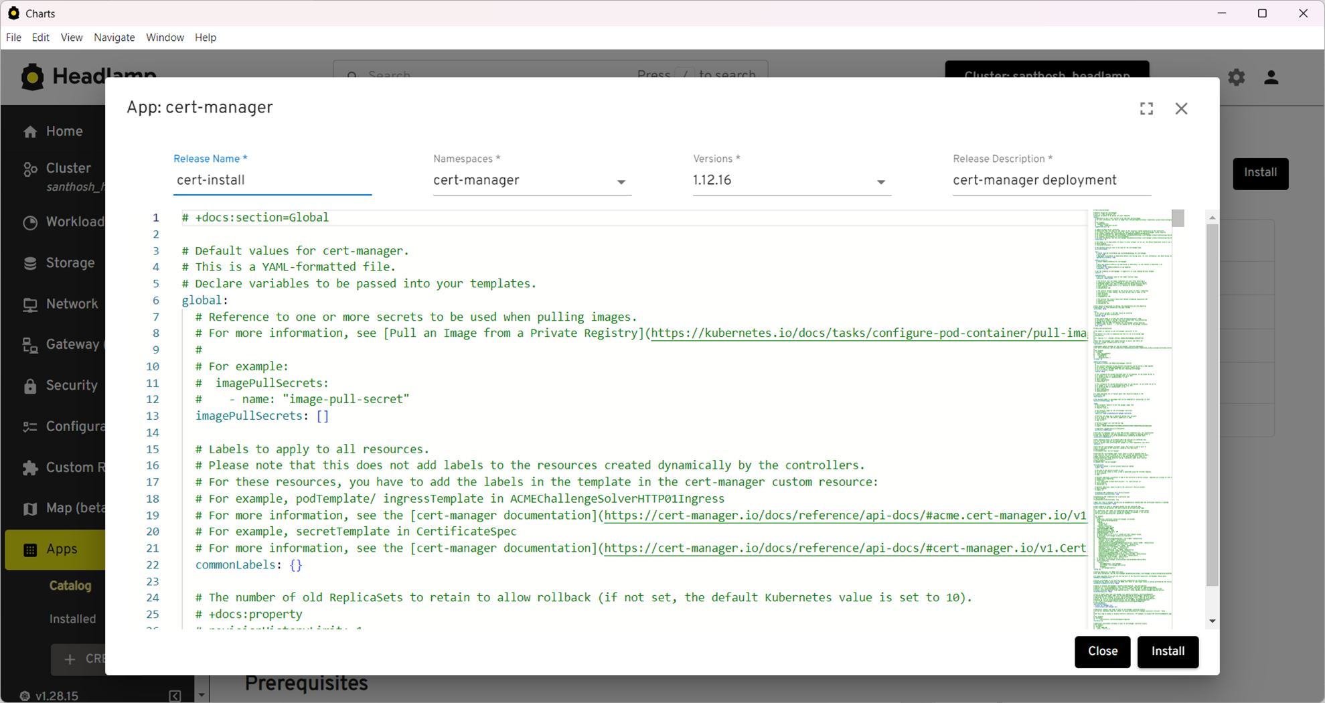Open the Installed sidebar link
The height and width of the screenshot is (703, 1325).
tap(72, 619)
